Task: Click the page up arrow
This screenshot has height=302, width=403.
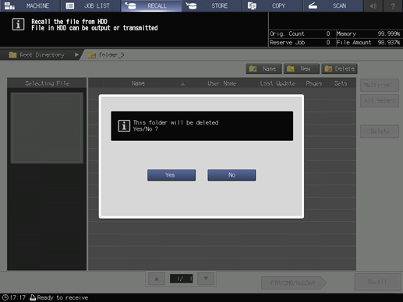Action: tap(157, 279)
